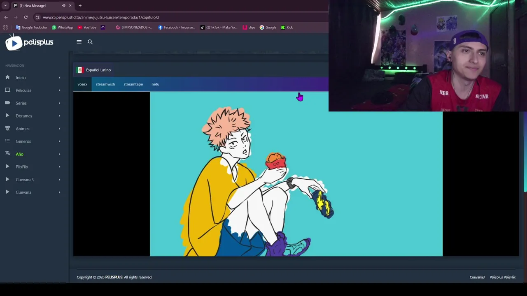The height and width of the screenshot is (296, 527).
Task: Expand the Peliculas submenu arrow
Action: (x=59, y=90)
